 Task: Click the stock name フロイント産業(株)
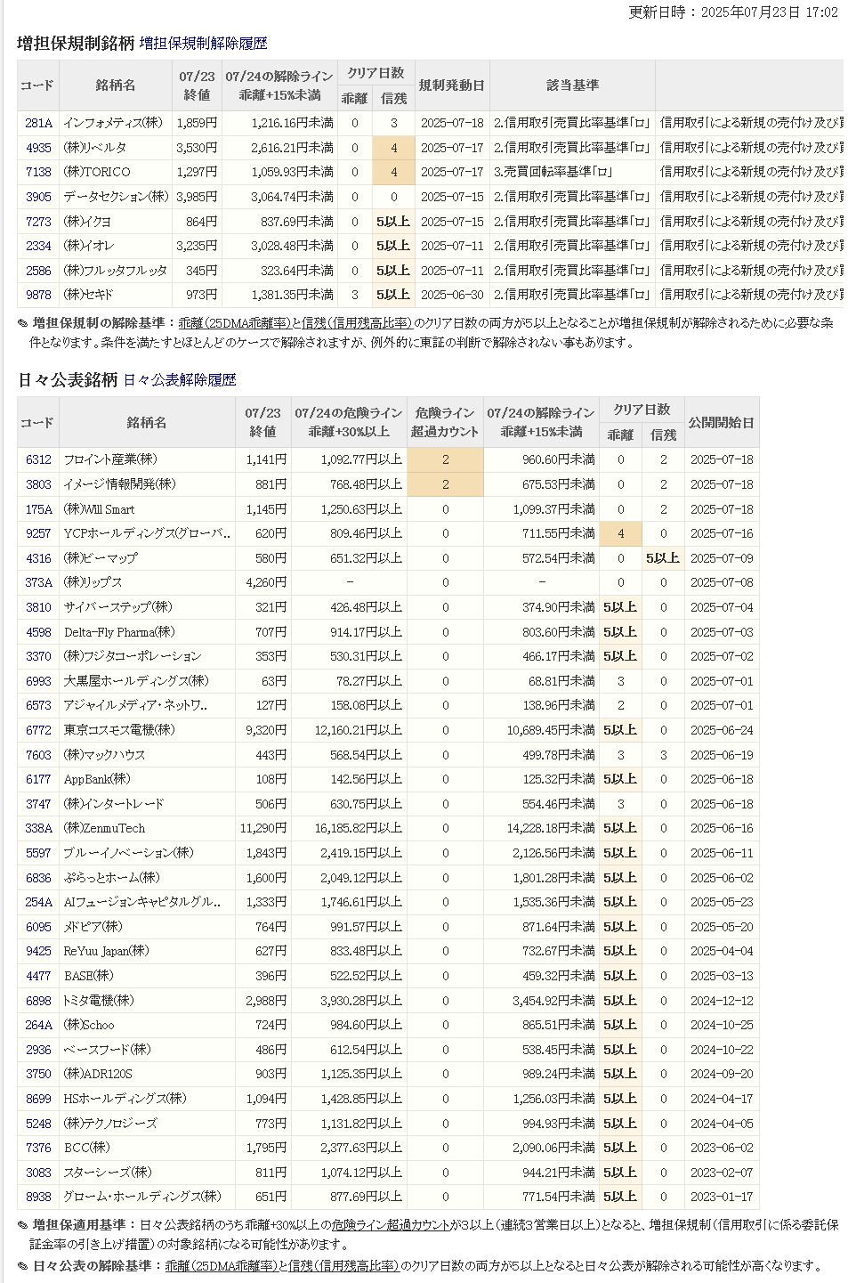click(x=110, y=459)
